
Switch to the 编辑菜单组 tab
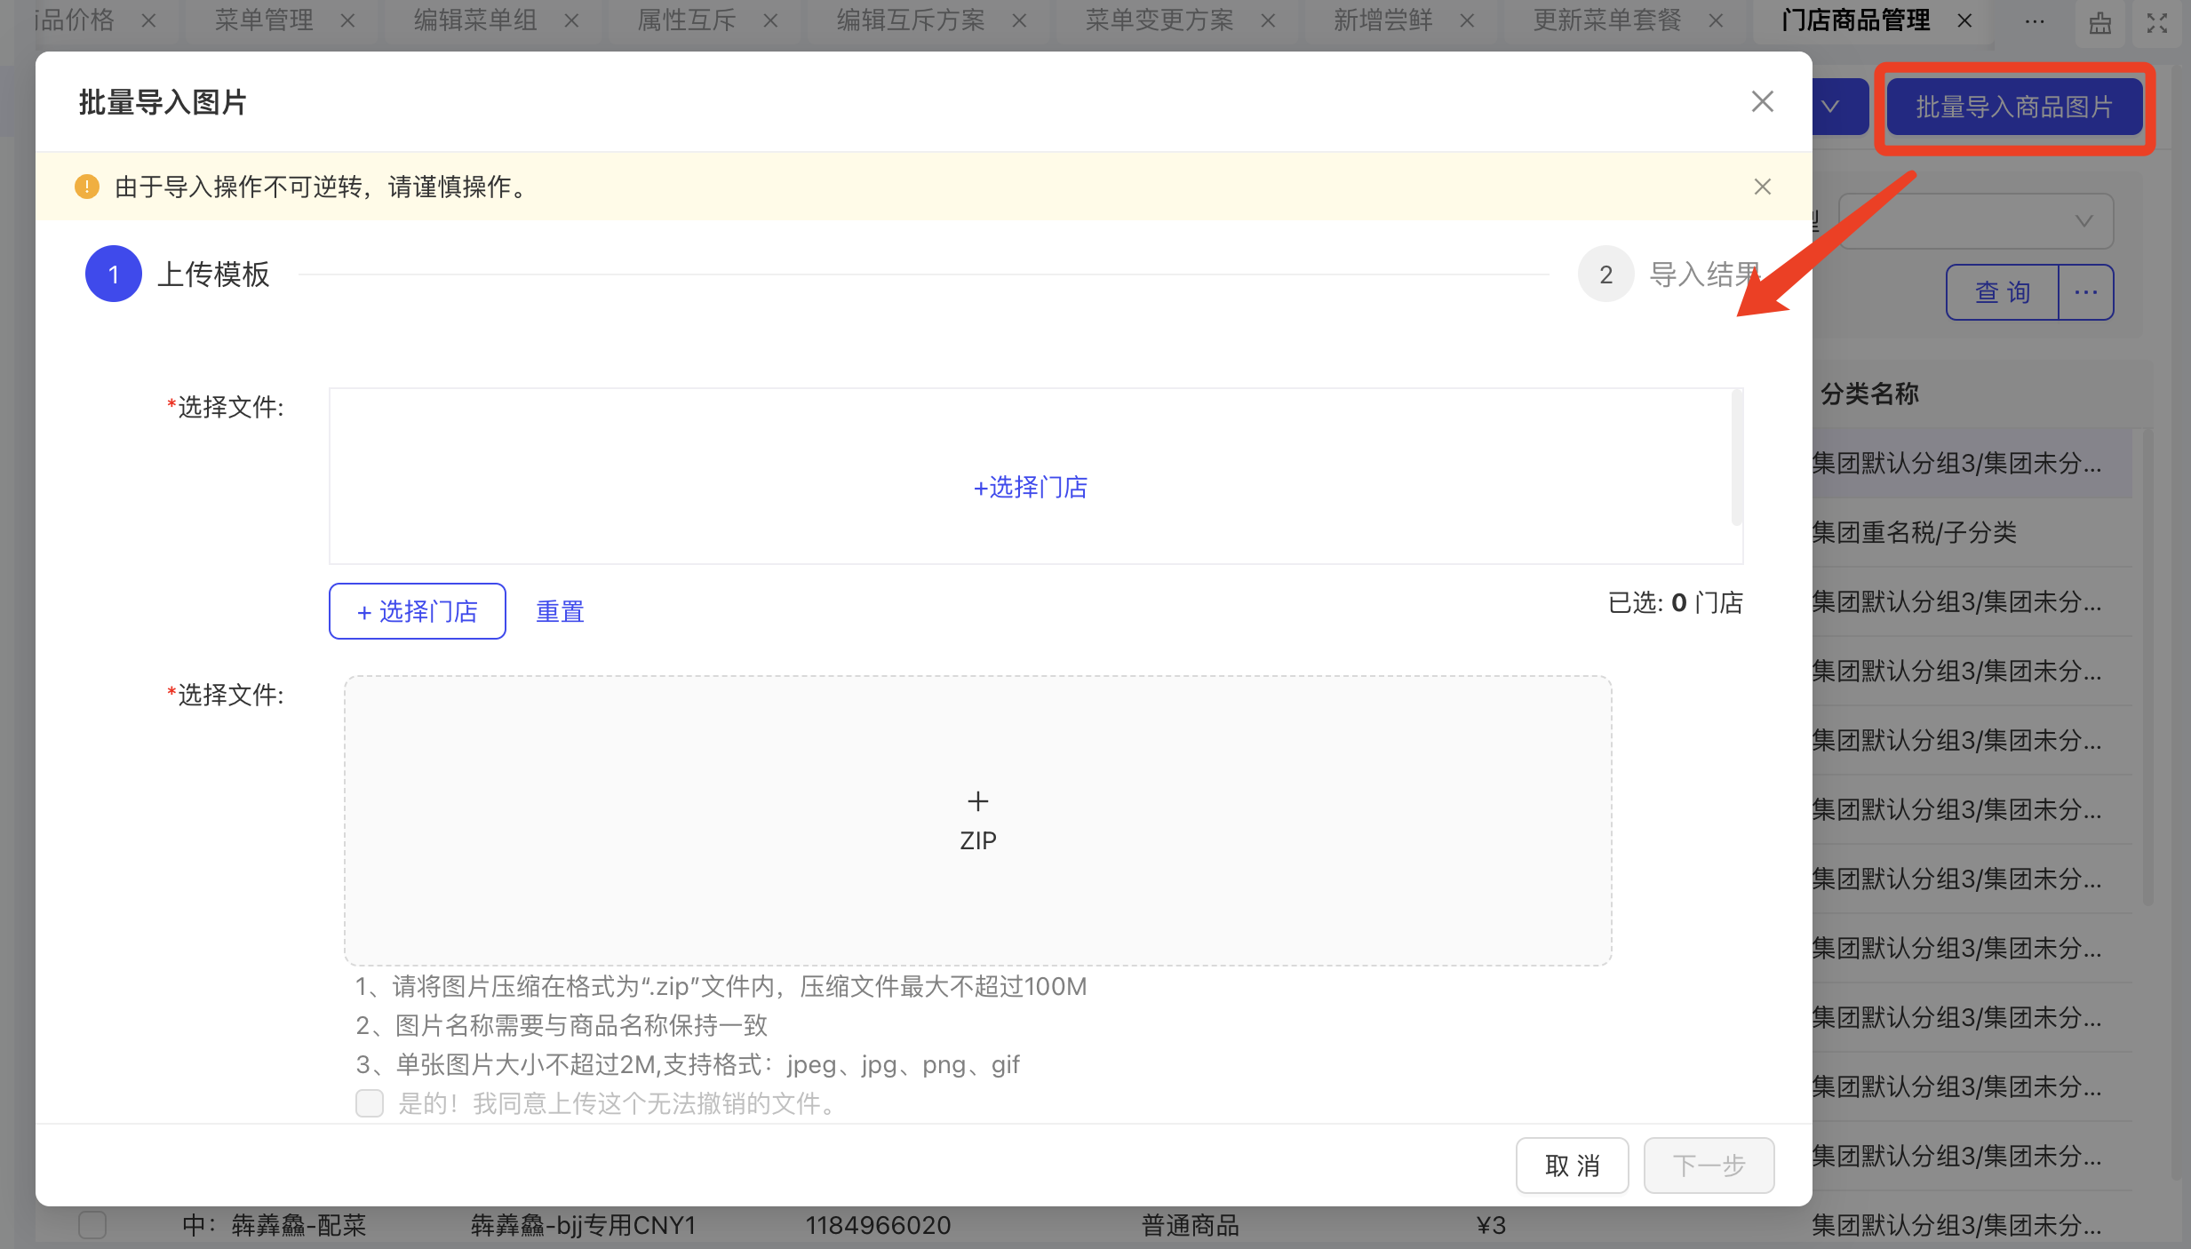click(475, 20)
